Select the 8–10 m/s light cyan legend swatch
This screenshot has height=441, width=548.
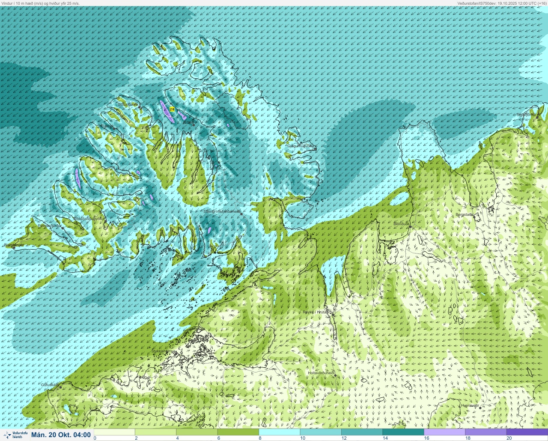[279, 432]
